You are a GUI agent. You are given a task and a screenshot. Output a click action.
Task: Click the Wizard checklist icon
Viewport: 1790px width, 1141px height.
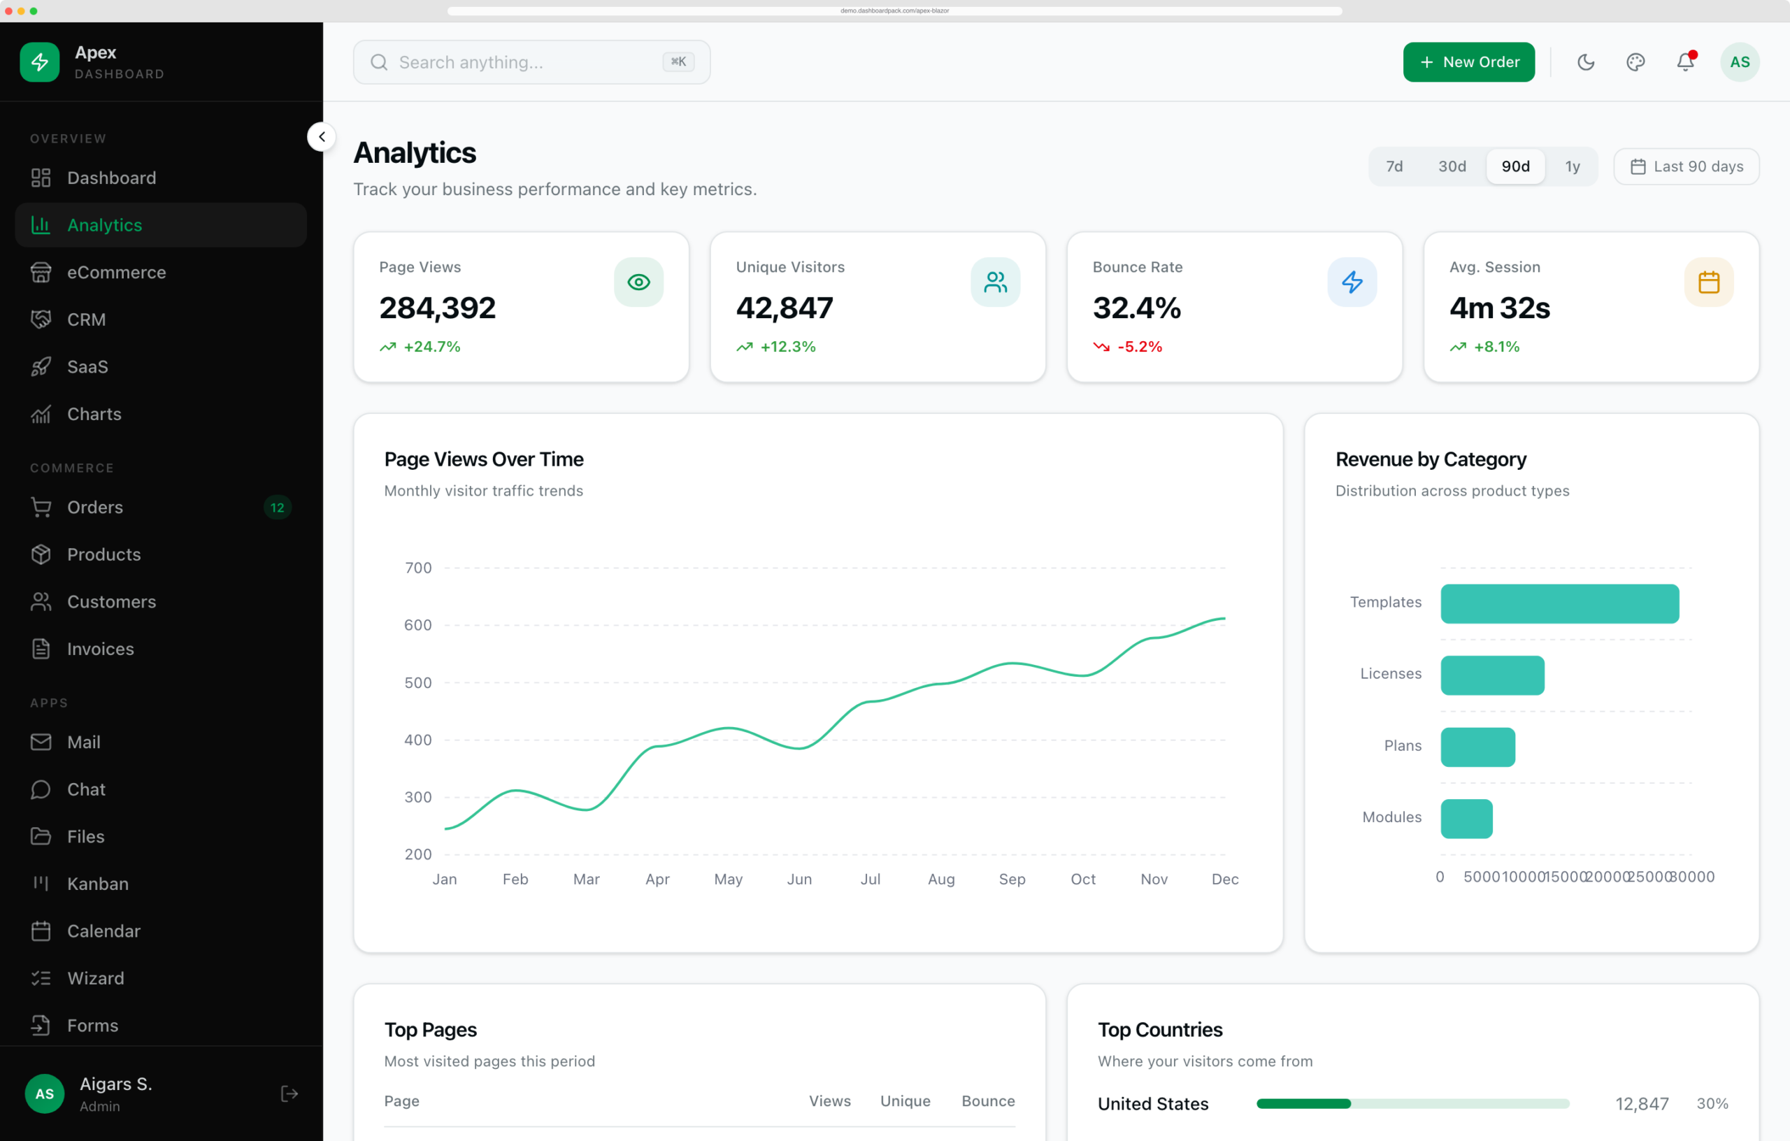coord(41,978)
